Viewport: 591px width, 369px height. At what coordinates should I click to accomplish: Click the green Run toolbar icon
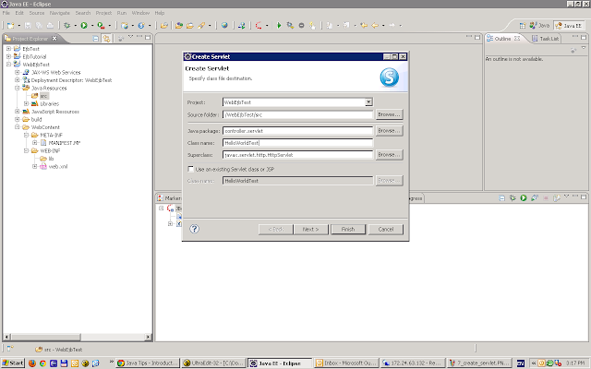84,25
